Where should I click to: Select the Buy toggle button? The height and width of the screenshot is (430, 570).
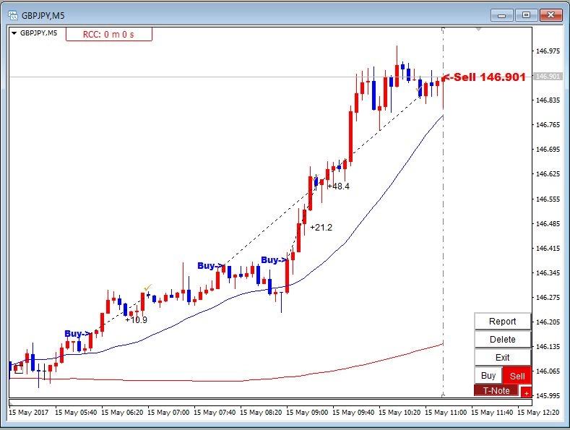click(x=488, y=375)
